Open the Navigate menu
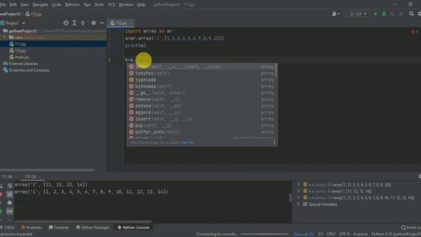Screen dimensions: 421x237 point(40,5)
